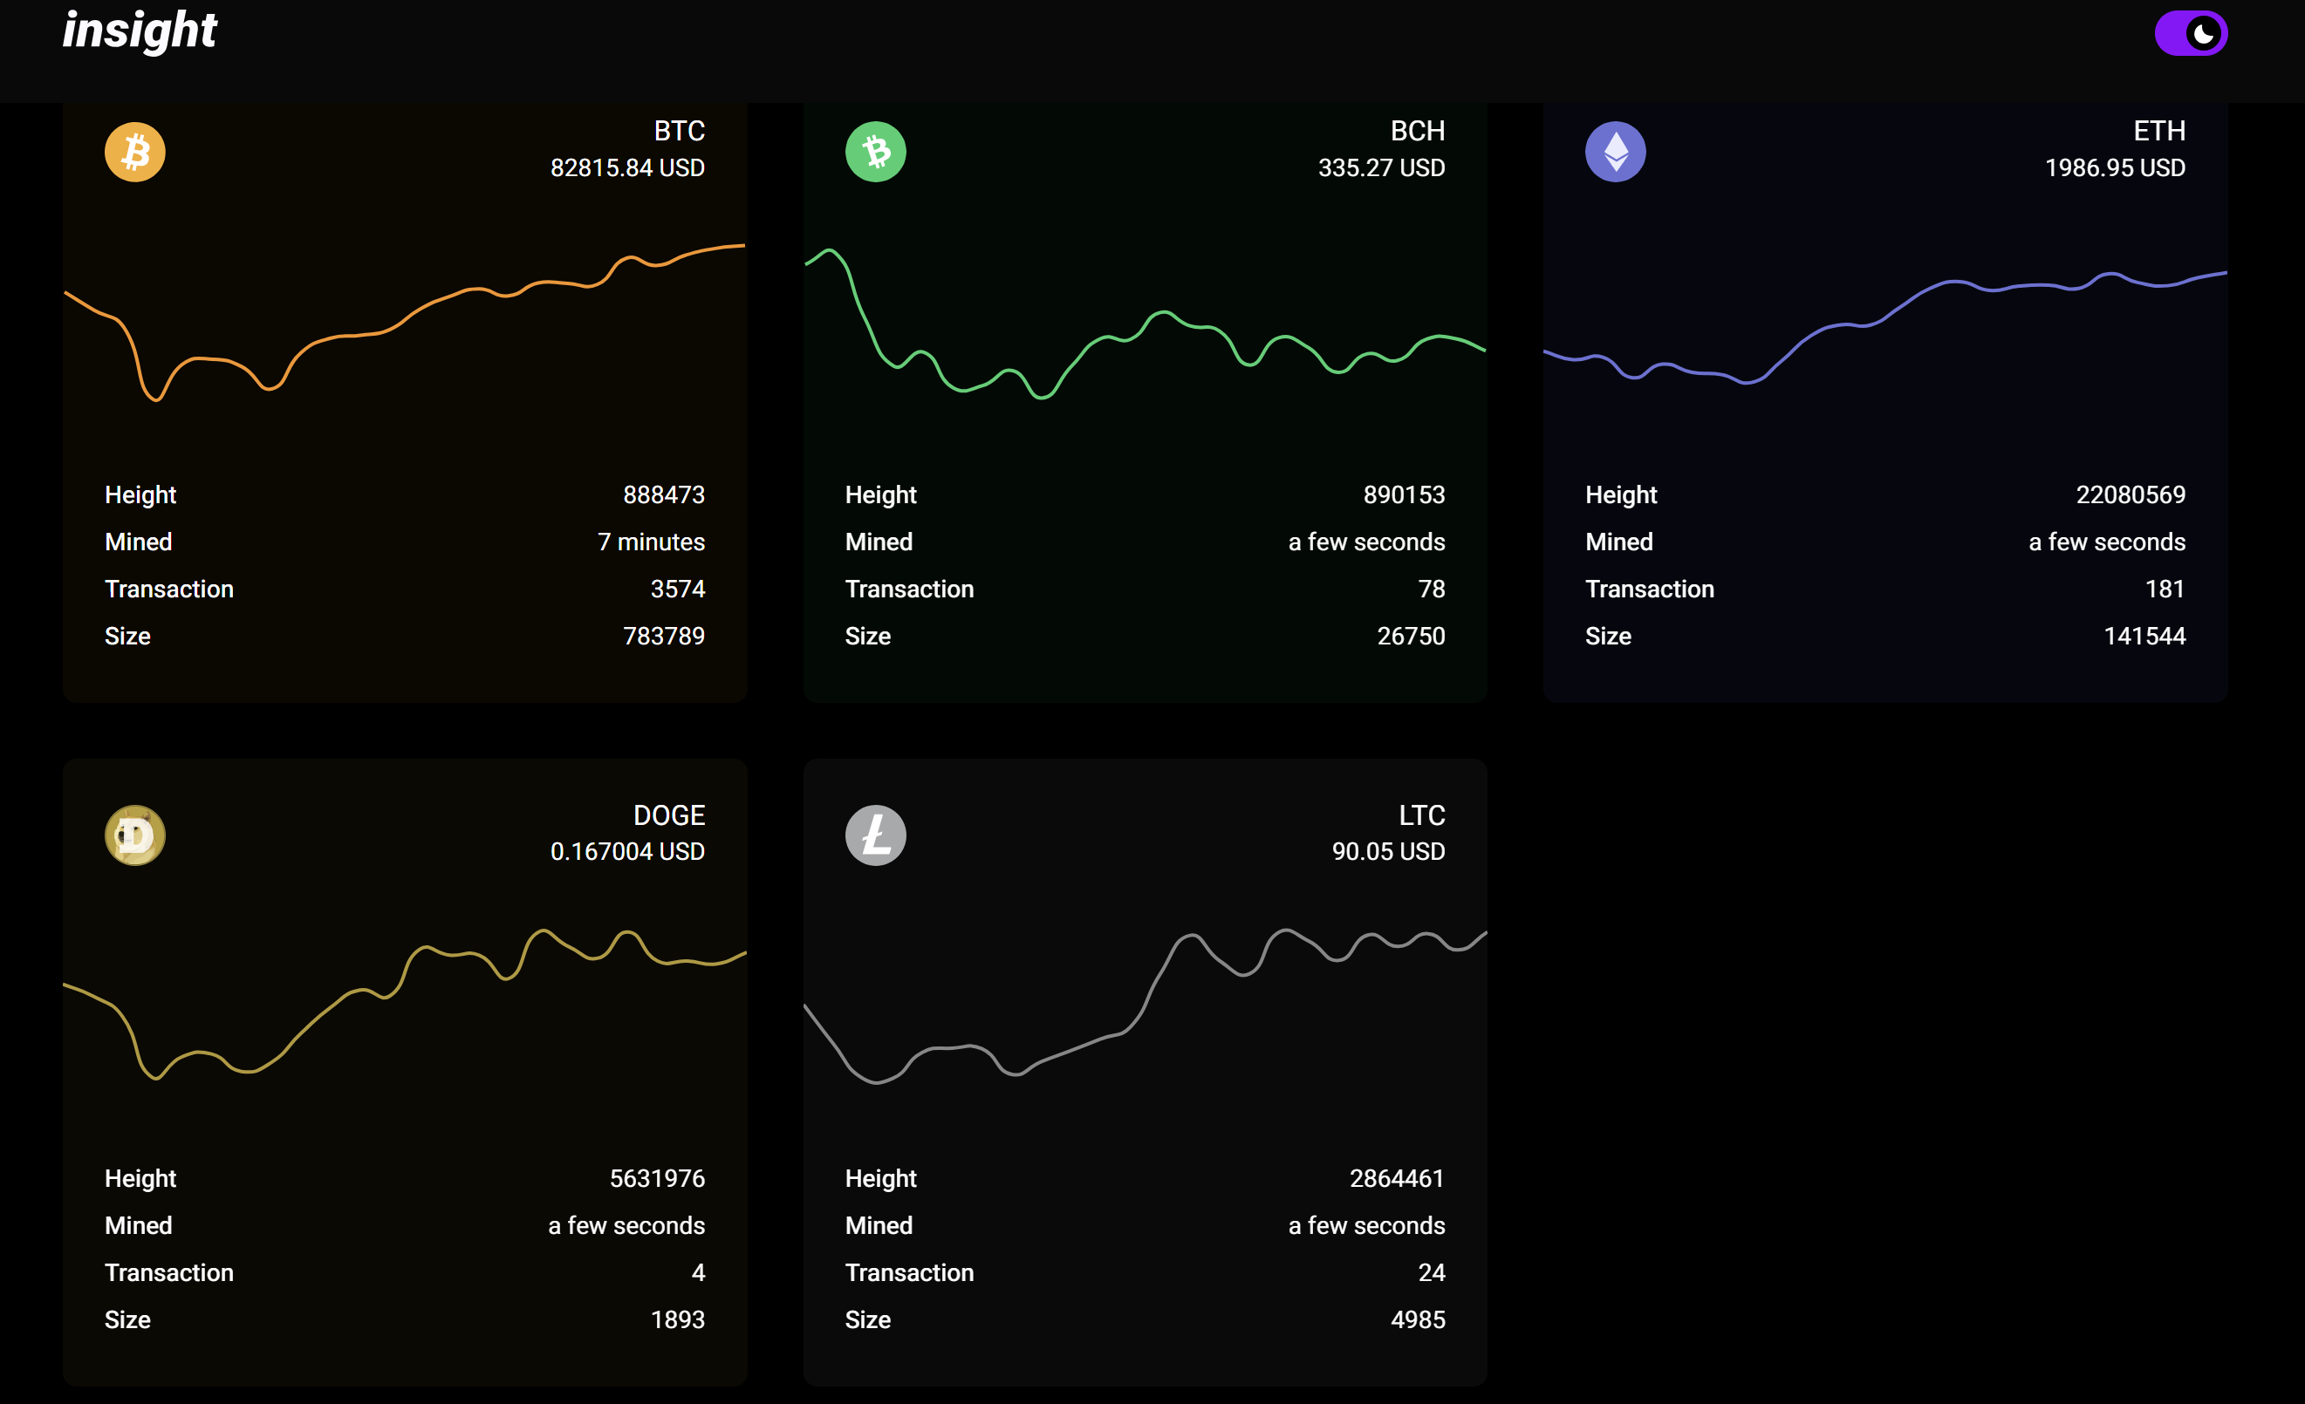Screen dimensions: 2305x1404
Task: Click BTC block height 888473
Action: click(x=663, y=494)
